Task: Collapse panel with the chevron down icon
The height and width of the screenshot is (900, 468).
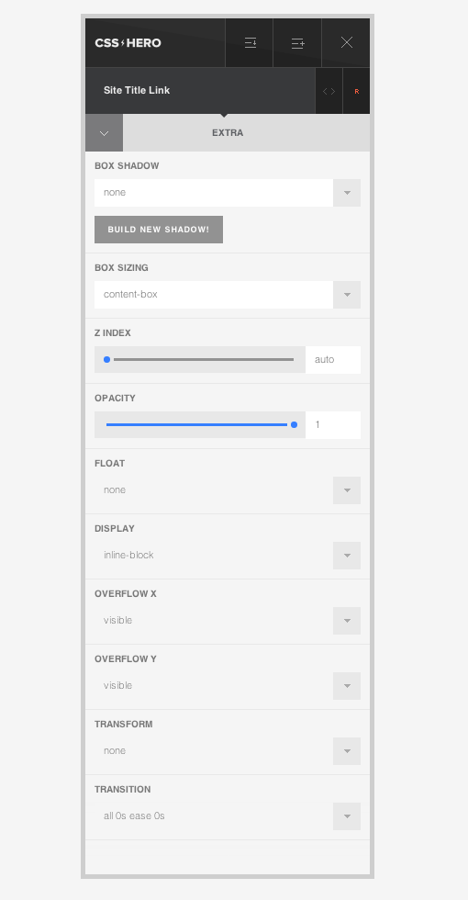Action: (104, 133)
